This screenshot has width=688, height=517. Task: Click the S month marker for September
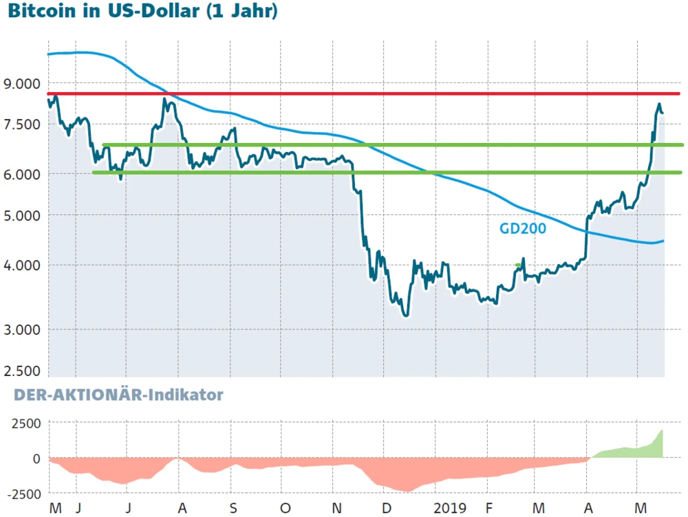click(x=233, y=508)
